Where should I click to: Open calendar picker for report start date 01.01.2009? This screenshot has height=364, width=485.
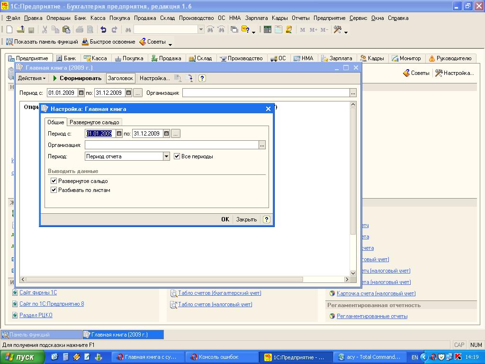[x=81, y=92]
